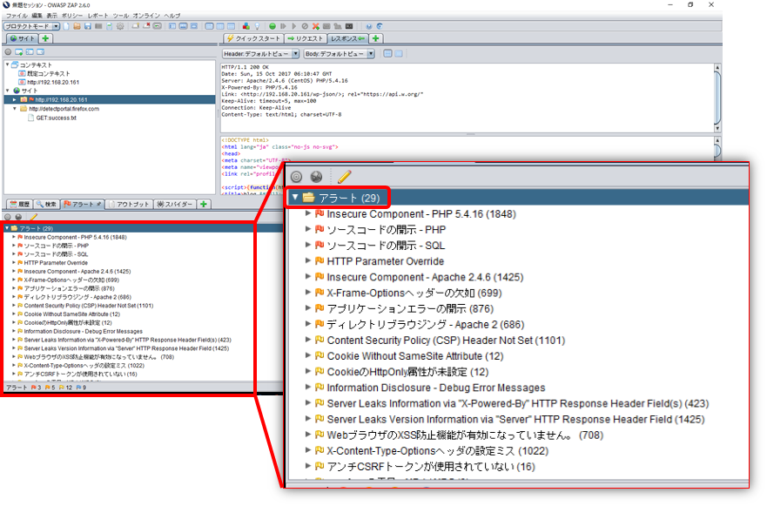Click the Snapshot Session toolbar icon
The width and height of the screenshot is (767, 506).
[98, 26]
